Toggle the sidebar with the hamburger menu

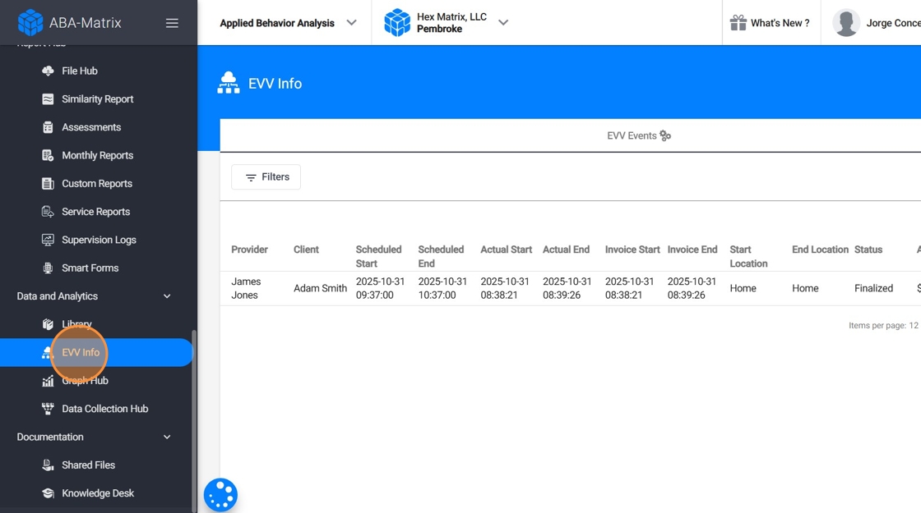tap(172, 23)
